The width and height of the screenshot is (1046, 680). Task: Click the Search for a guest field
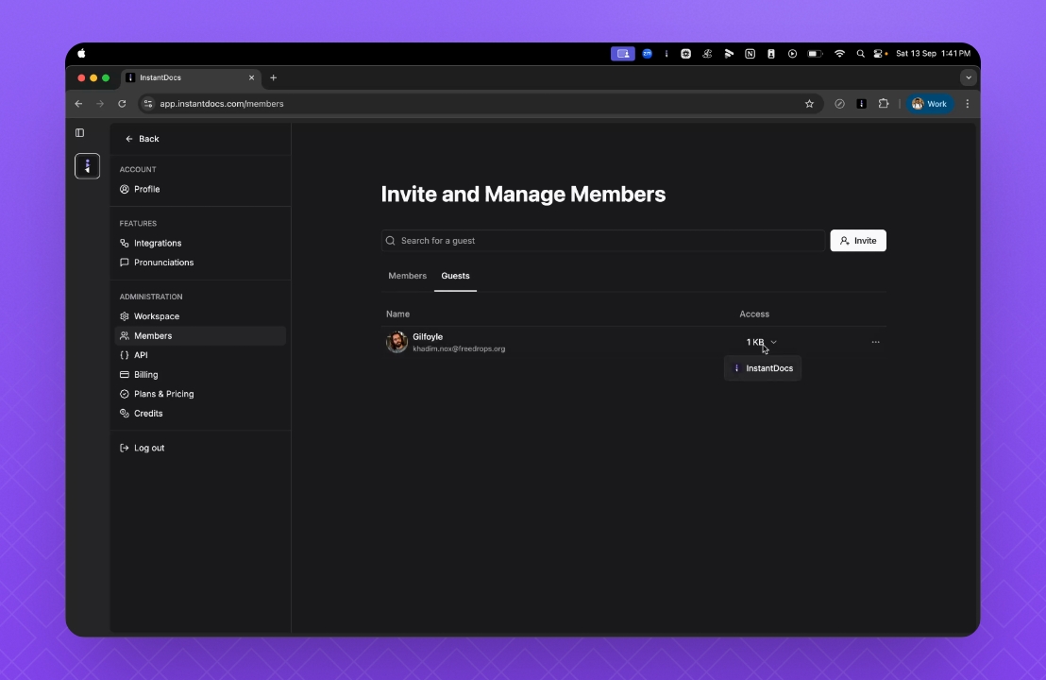click(604, 241)
